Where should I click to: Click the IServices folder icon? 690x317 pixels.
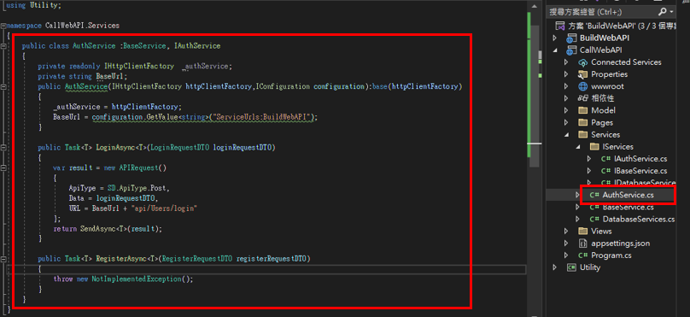[x=594, y=147]
